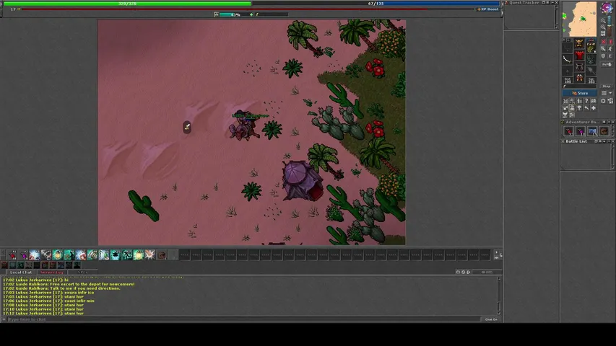Toggle the PvP mode button
The width and height of the screenshot is (616, 346).
point(607,64)
